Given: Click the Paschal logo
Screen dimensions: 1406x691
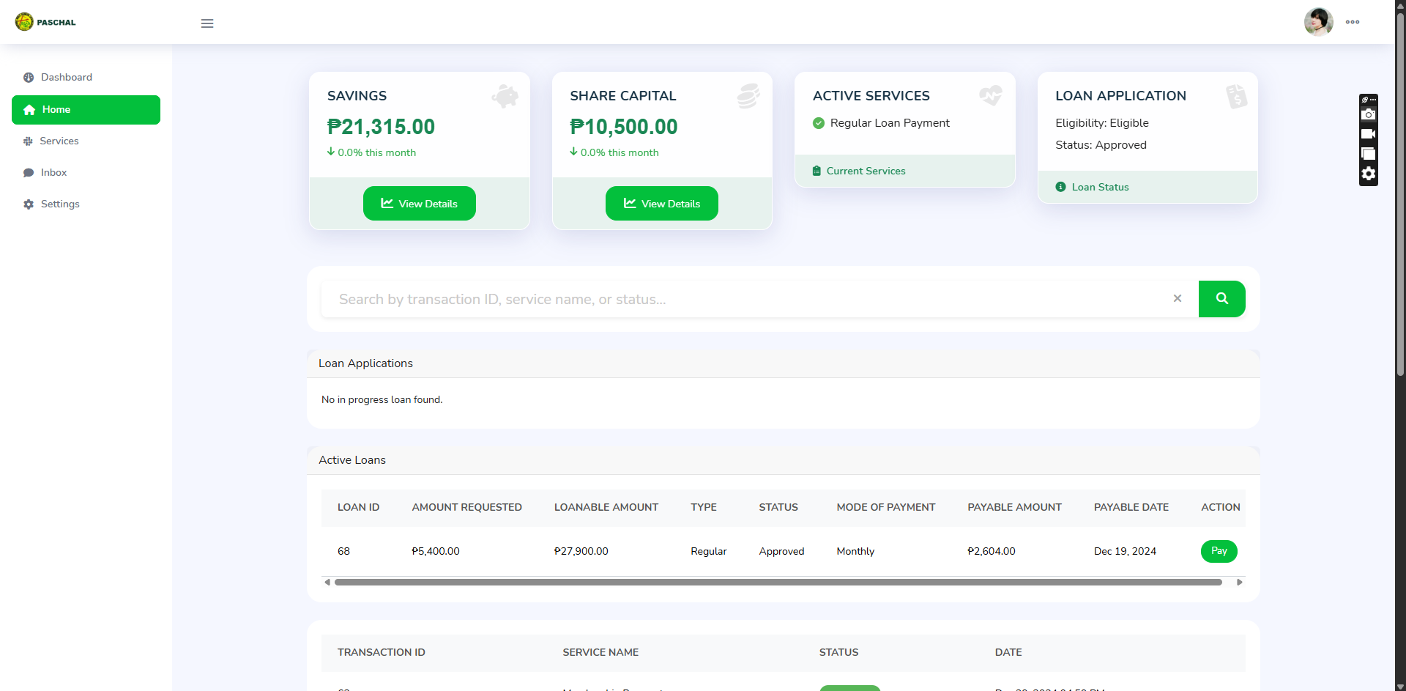Looking at the screenshot, I should [x=45, y=22].
